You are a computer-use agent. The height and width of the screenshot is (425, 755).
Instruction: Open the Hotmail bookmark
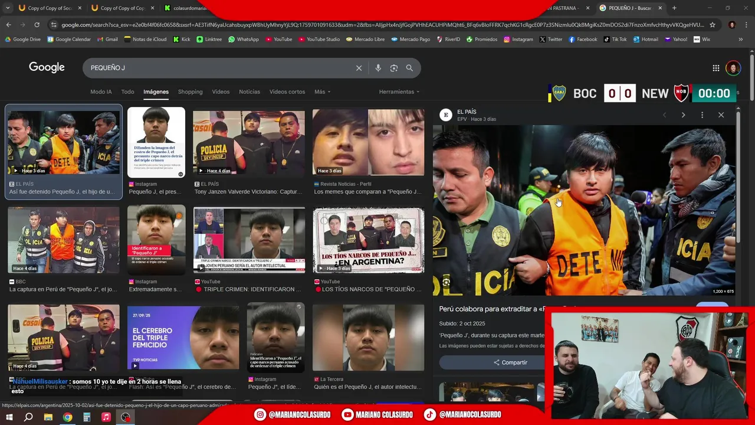[646, 40]
